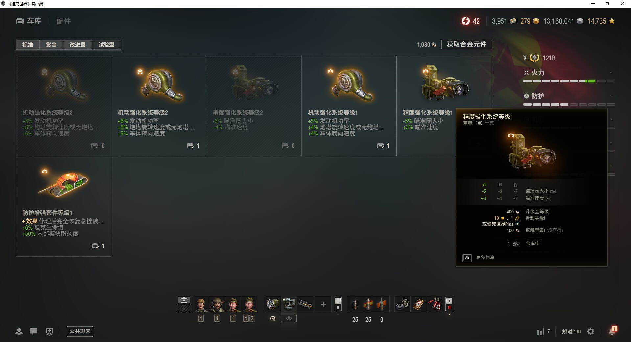Viewport: 631px width, 342px height.
Task: Open the settings gear icon
Action: (591, 331)
